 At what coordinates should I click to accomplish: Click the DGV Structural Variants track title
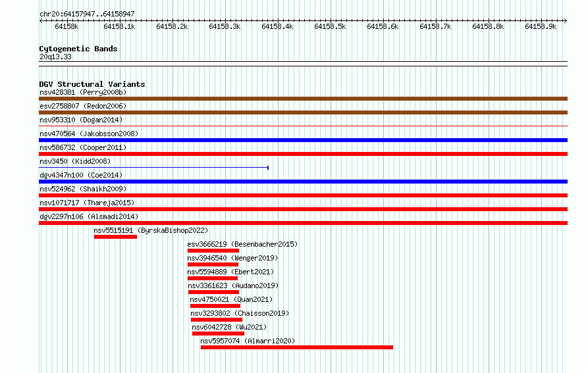[x=92, y=84]
